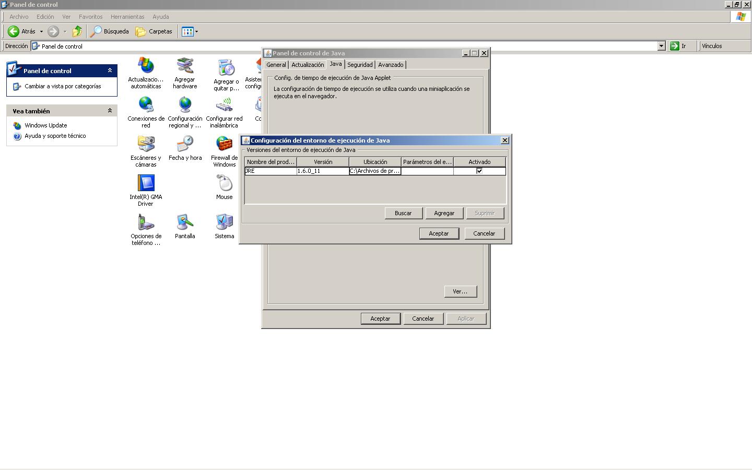Expand the Atrás history dropdown arrow
The height and width of the screenshot is (470, 752).
pyautogui.click(x=41, y=31)
